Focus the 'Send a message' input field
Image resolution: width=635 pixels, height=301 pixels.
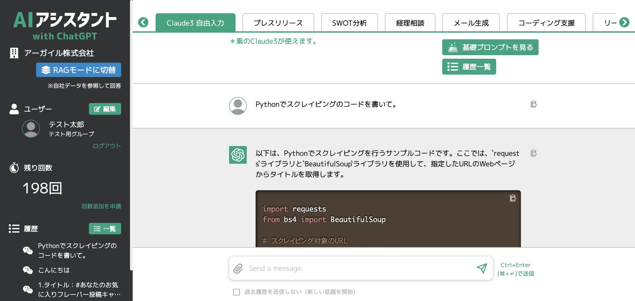(x=358, y=268)
